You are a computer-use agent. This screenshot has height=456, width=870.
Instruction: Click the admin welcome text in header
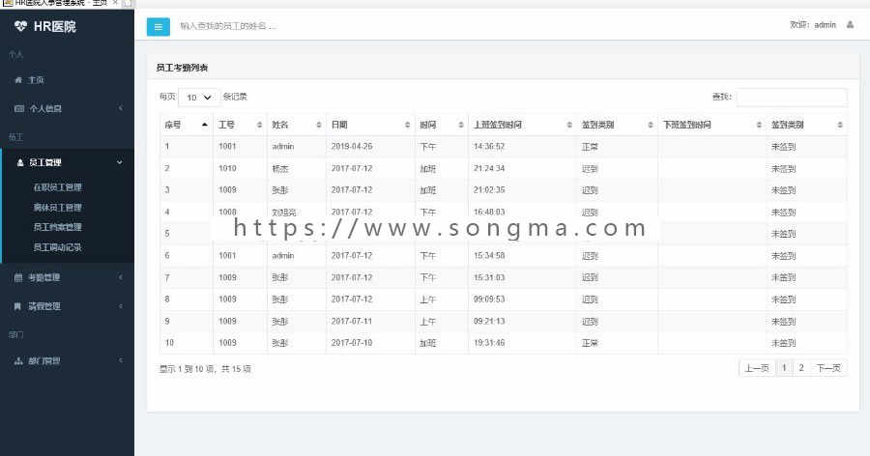pyautogui.click(x=813, y=25)
